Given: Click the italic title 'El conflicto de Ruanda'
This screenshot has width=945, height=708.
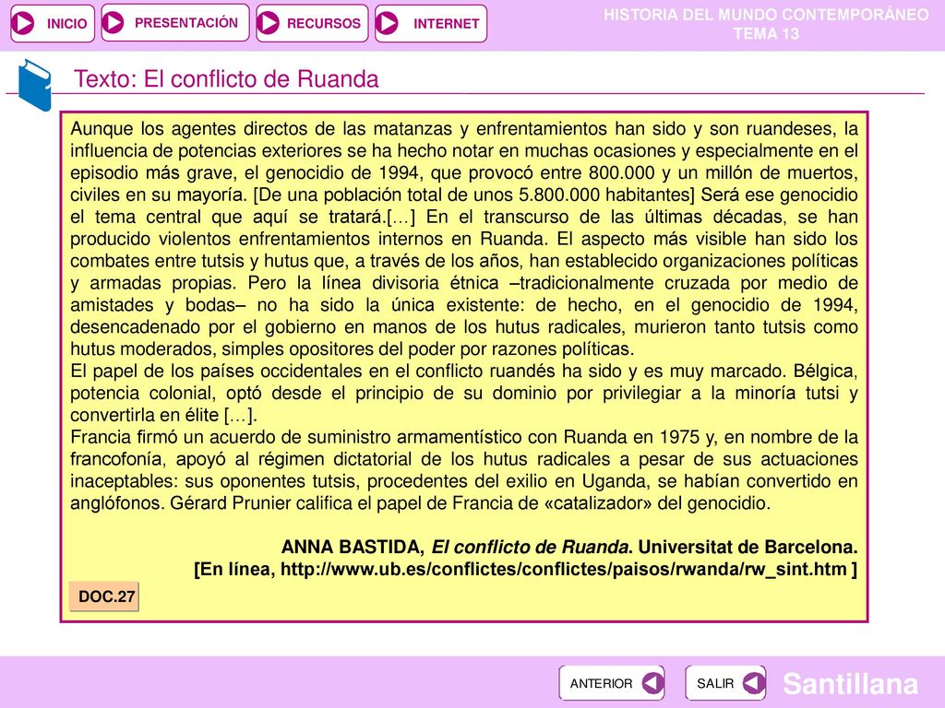Looking at the screenshot, I should [530, 547].
